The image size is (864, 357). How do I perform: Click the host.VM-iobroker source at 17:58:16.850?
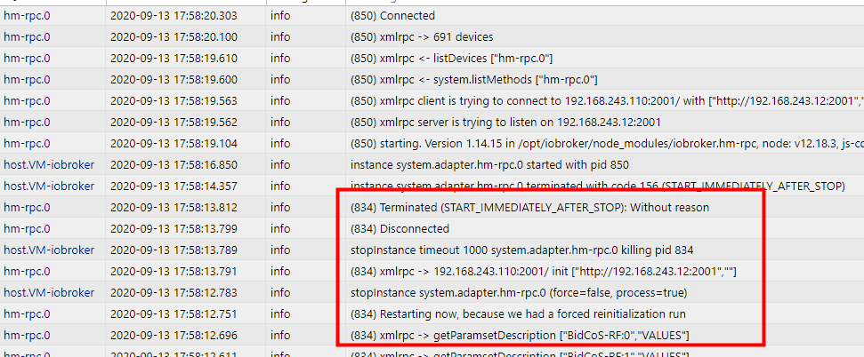[x=49, y=165]
